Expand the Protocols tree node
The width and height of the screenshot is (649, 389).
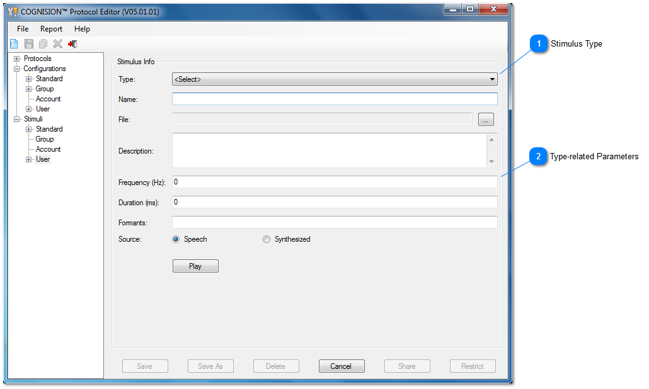point(17,59)
